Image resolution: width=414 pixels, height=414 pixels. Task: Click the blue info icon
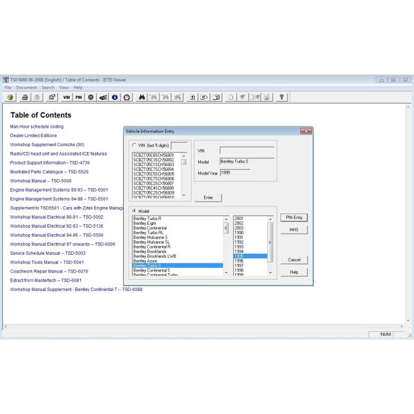tap(115, 98)
